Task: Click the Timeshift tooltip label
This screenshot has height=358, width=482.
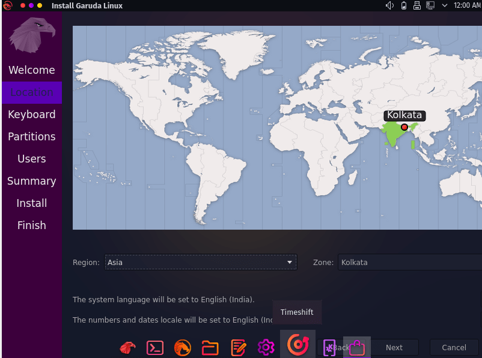Action: [297, 312]
